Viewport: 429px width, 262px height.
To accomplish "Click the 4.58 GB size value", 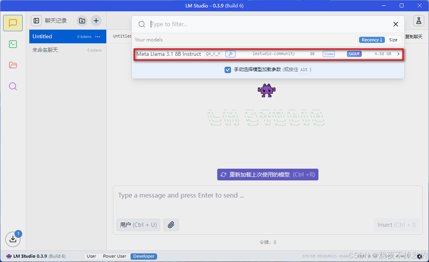I will [383, 54].
